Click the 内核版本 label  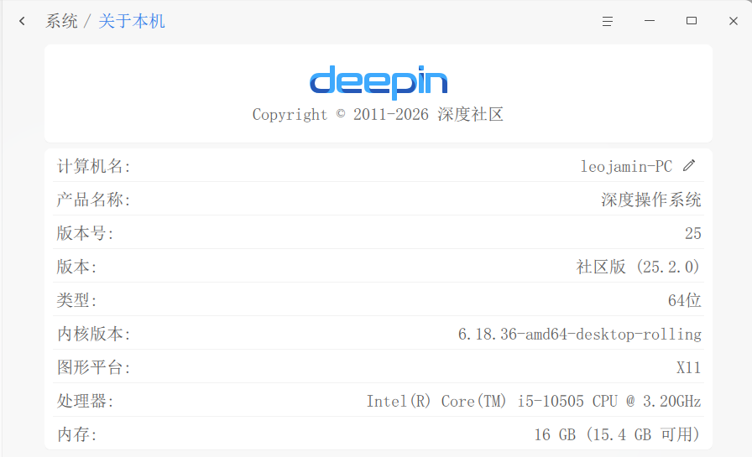[x=93, y=334]
